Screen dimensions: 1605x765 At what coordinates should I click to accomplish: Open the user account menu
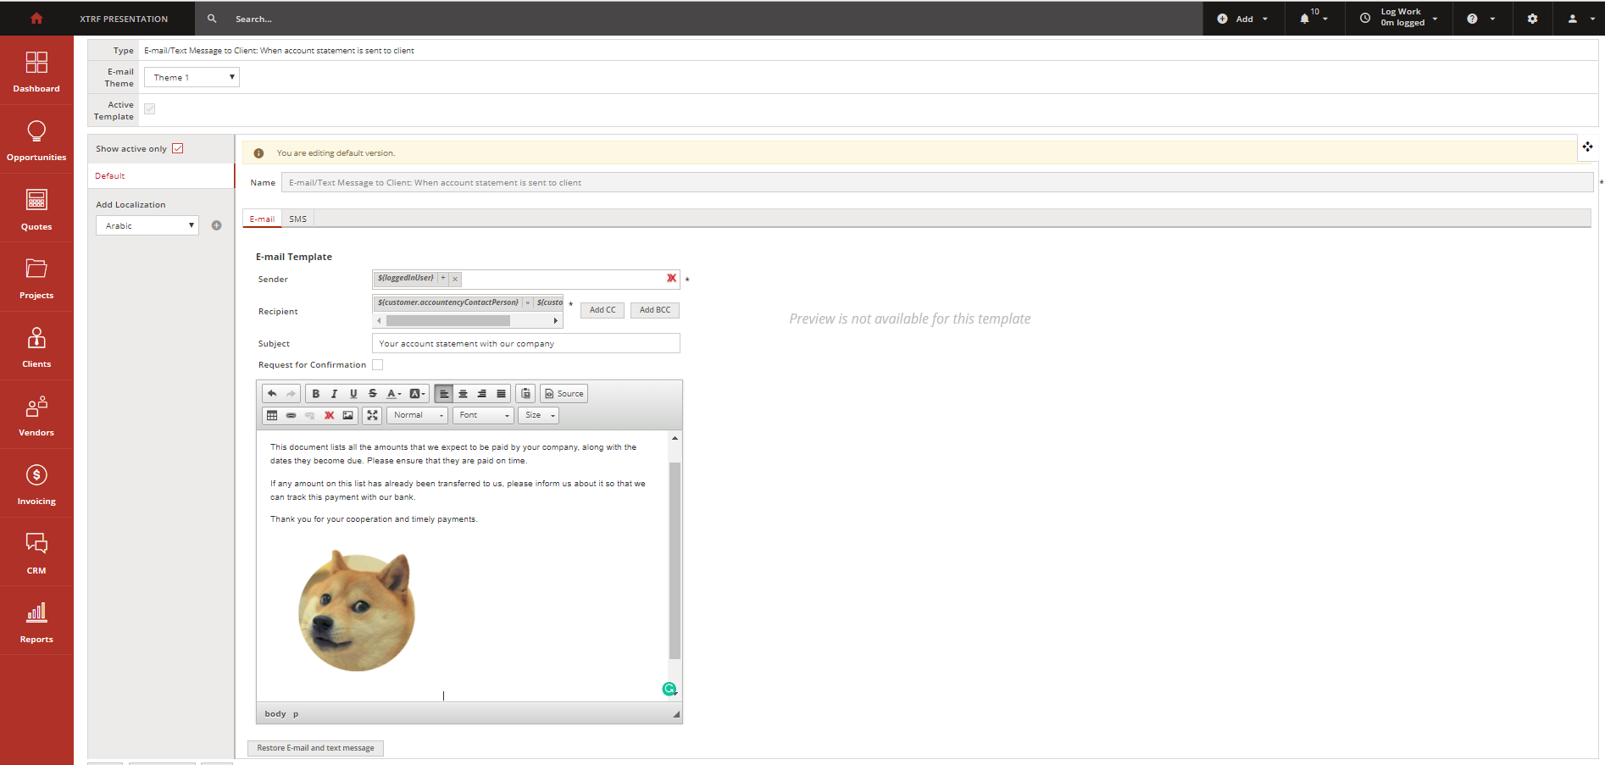[x=1580, y=19]
